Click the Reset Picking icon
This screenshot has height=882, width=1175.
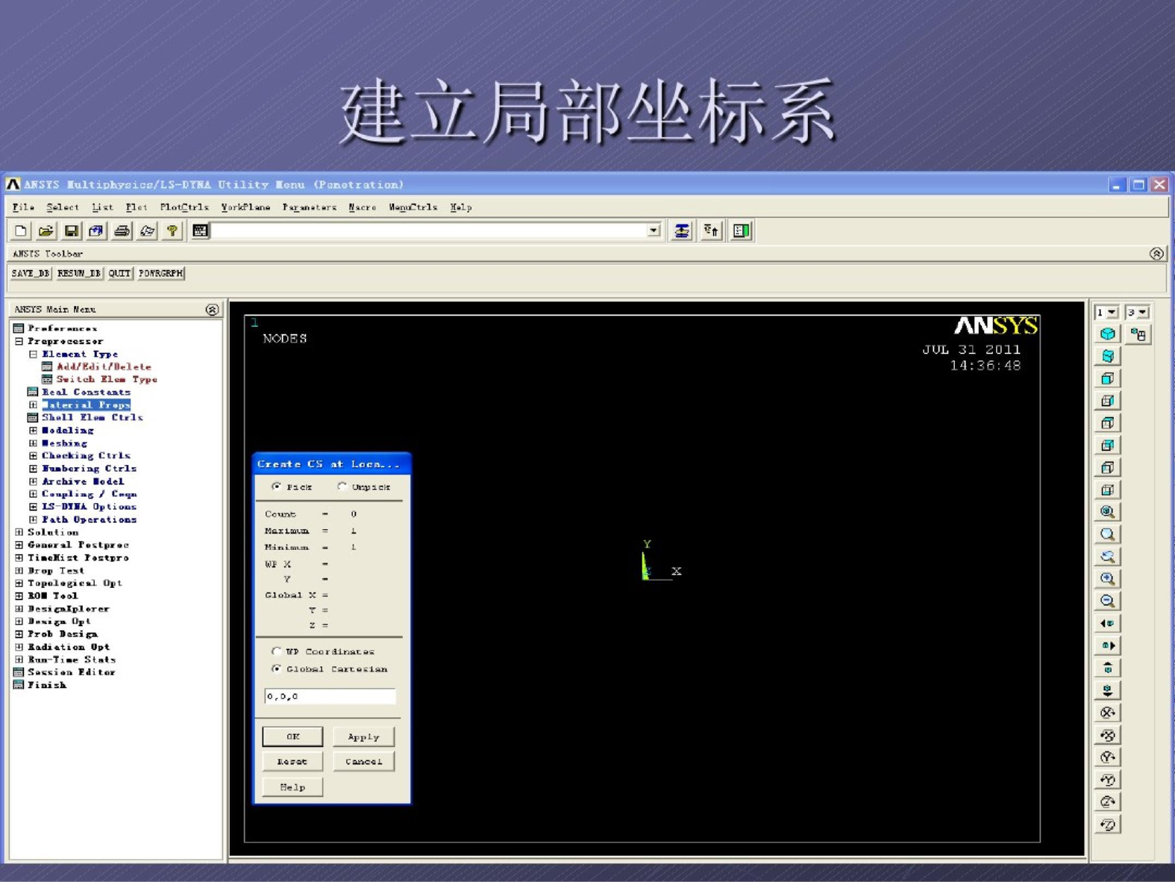(x=711, y=231)
